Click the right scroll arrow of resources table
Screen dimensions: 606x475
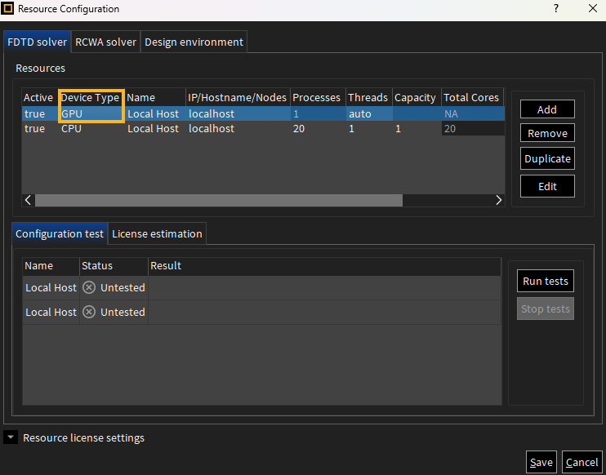pos(498,200)
